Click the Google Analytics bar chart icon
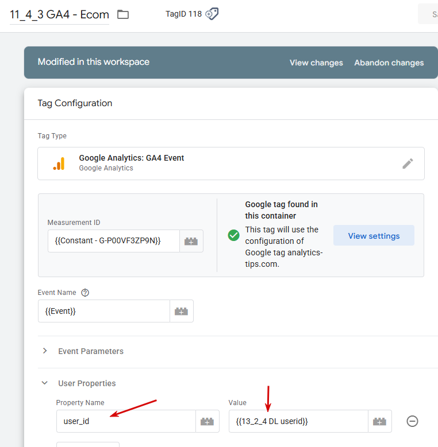438x447 pixels. (x=59, y=164)
